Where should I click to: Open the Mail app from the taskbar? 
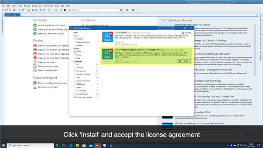(91, 145)
